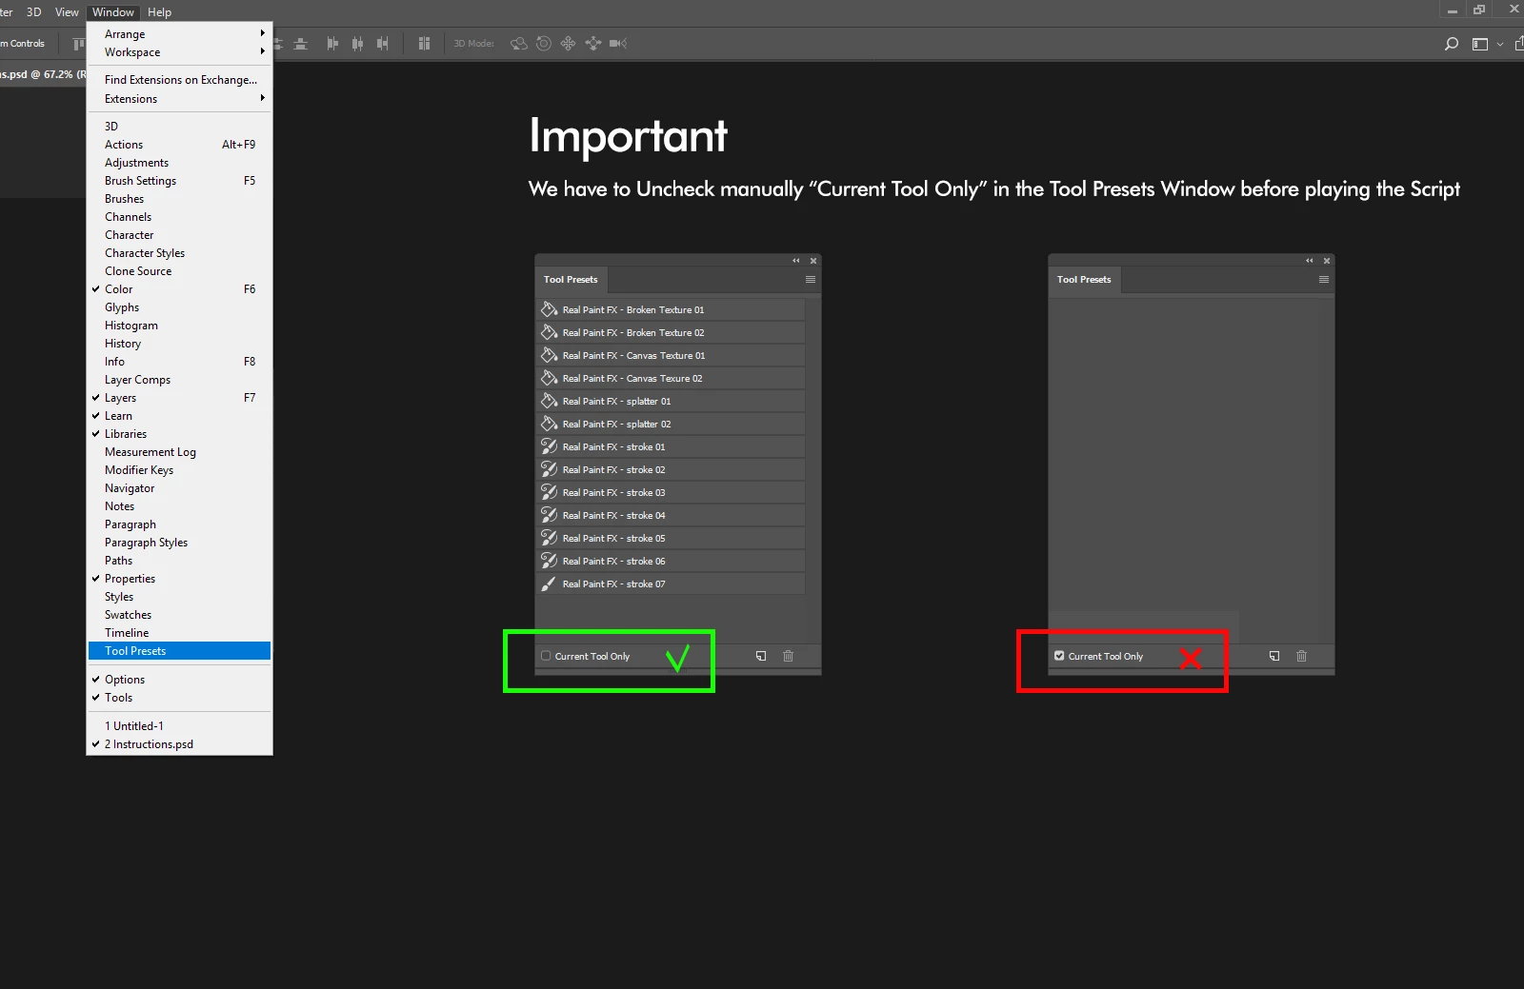This screenshot has height=989, width=1524.
Task: Click the distribute left edges icon
Action: tap(332, 44)
